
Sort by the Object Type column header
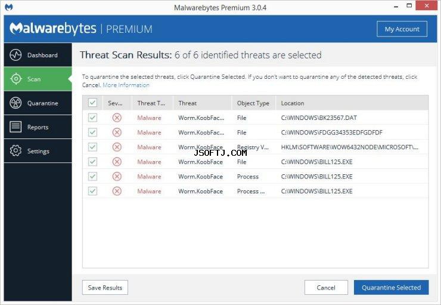pos(253,103)
